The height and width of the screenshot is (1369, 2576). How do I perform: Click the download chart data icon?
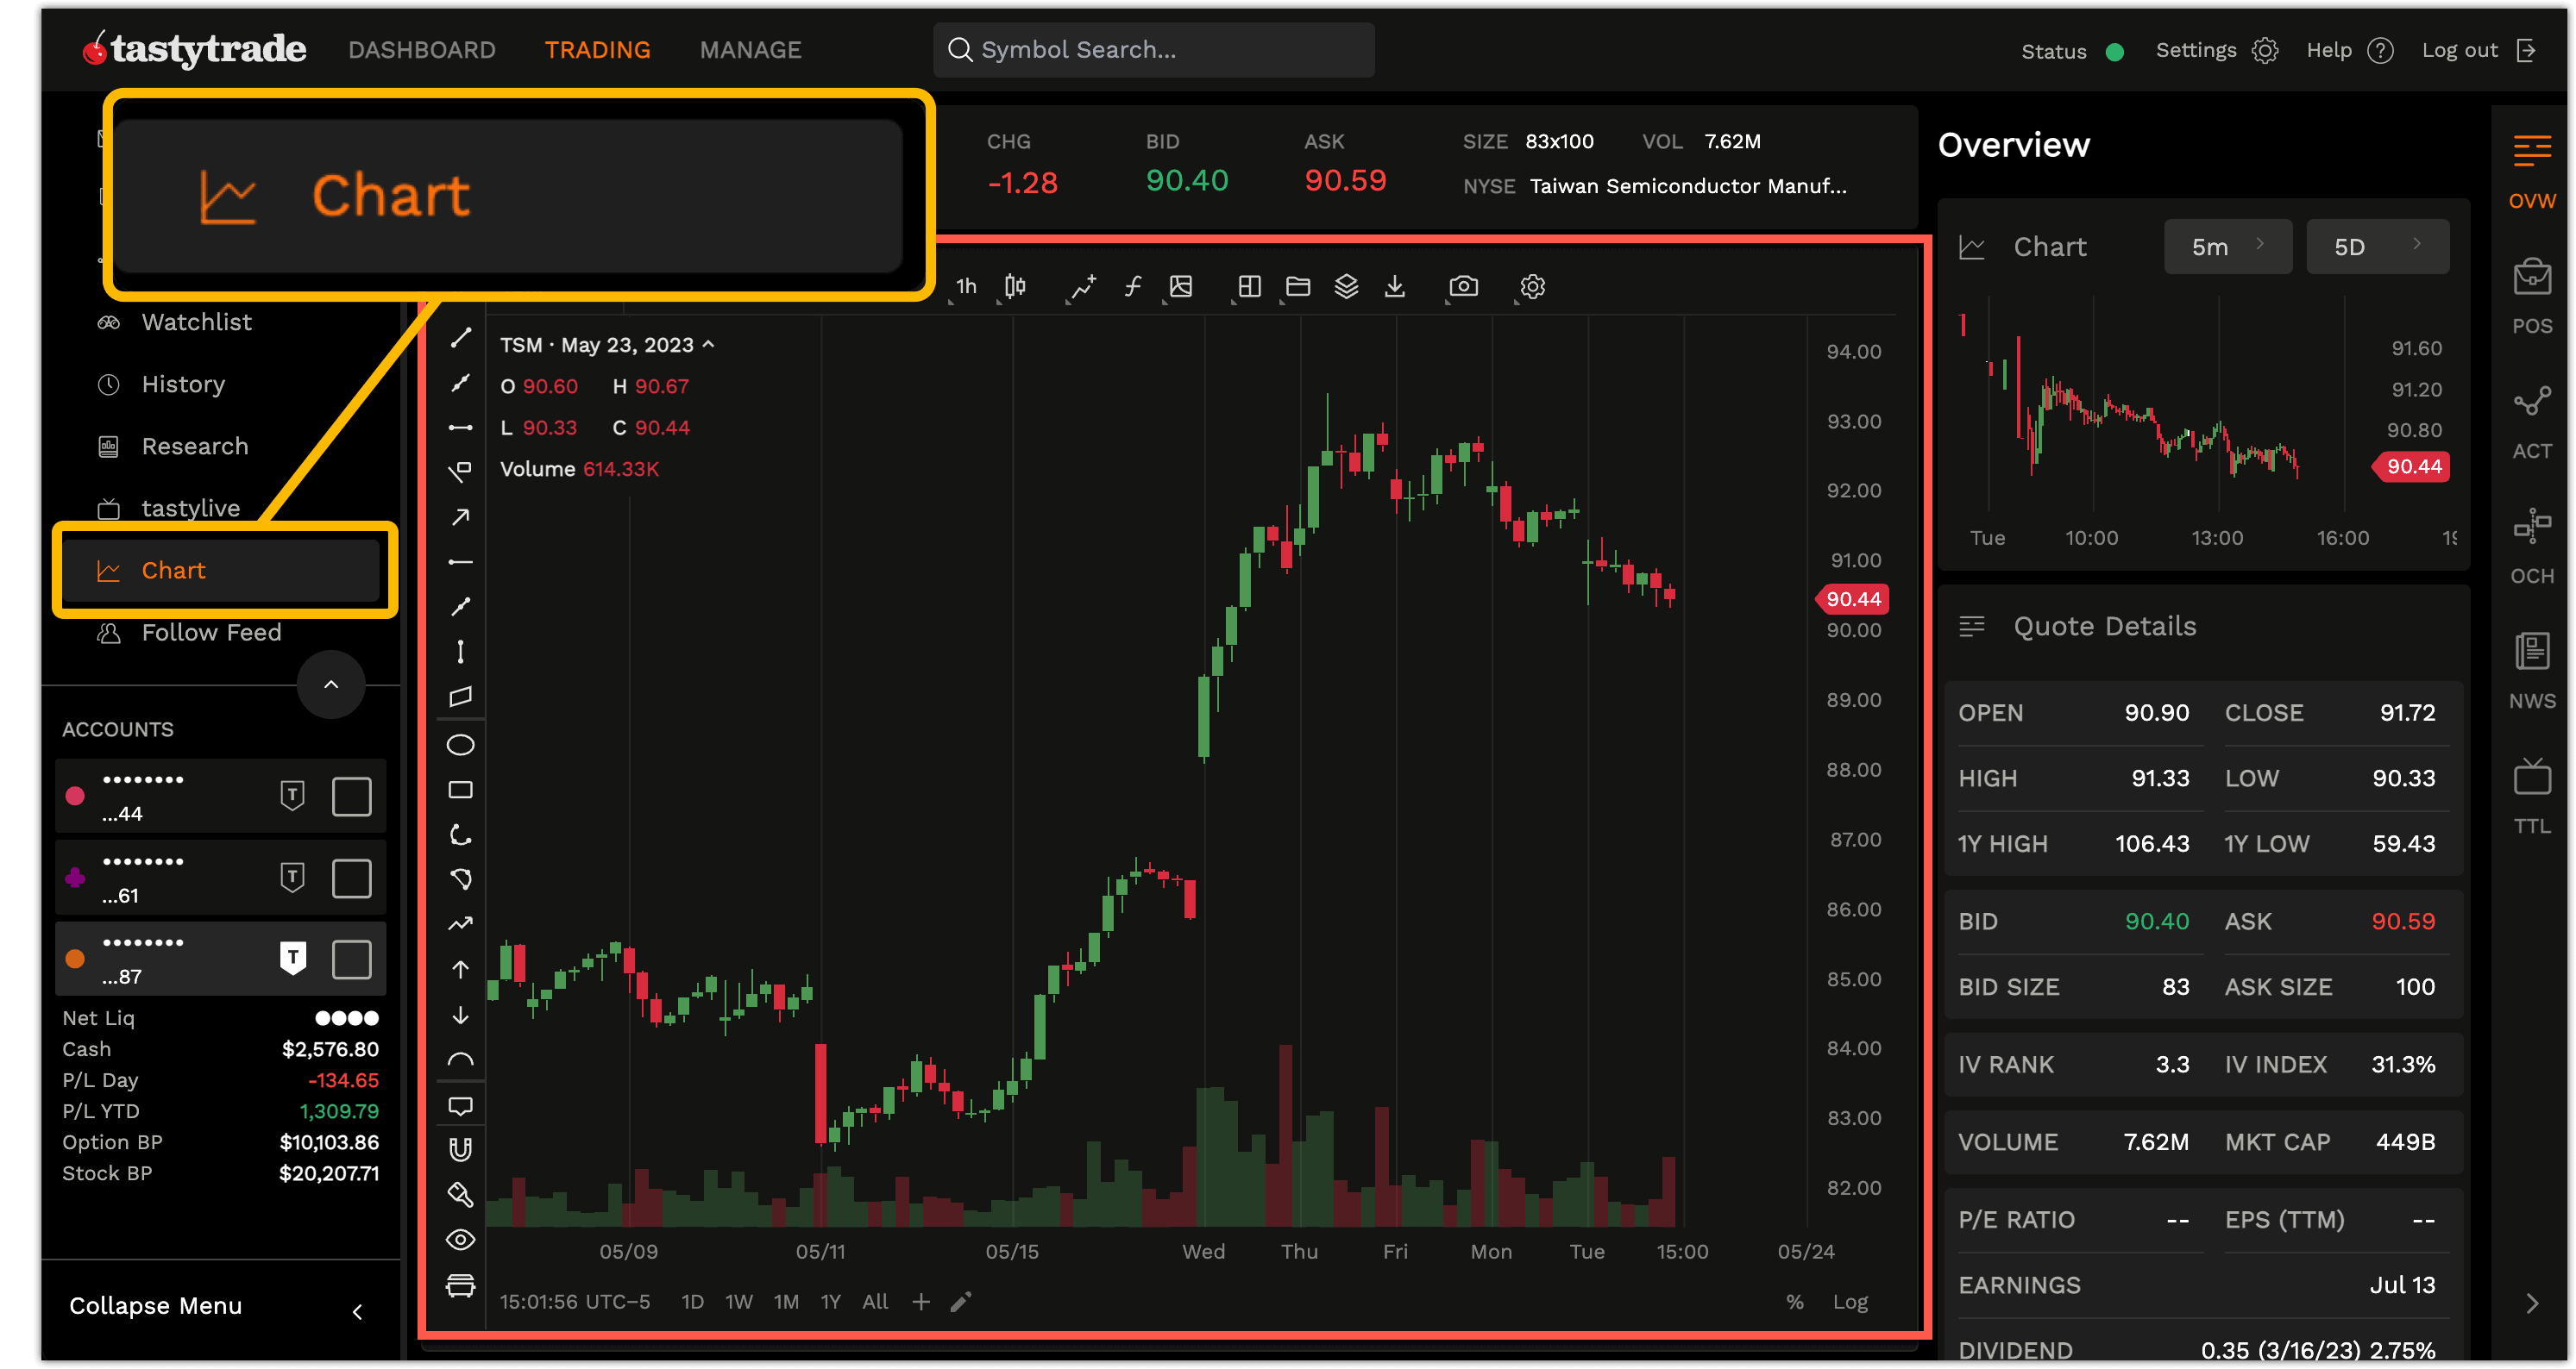pos(1396,287)
